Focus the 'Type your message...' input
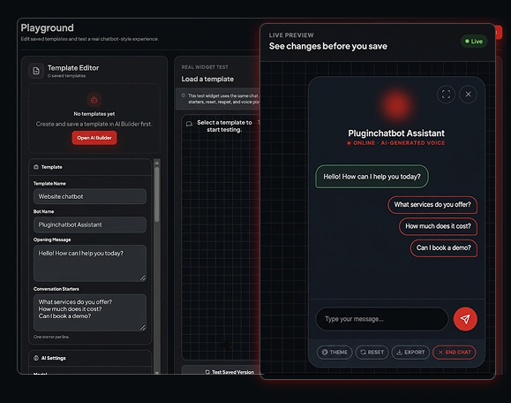This screenshot has width=511, height=403. [x=382, y=319]
